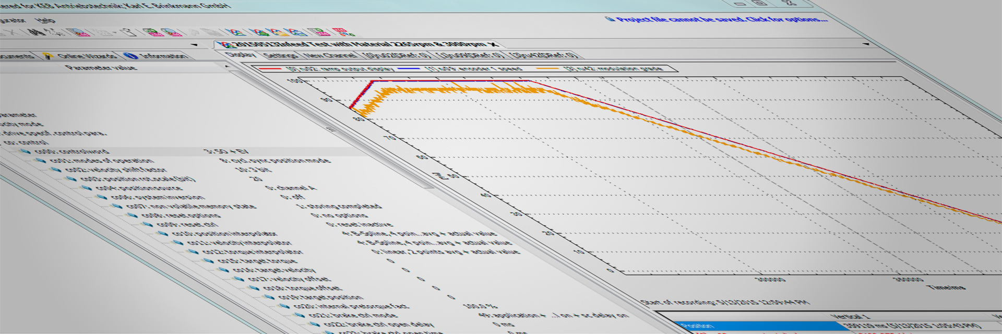The width and height of the screenshot is (1002, 334).
Task: Click the 'Start of recording' timestamp text
Action: coord(725,302)
